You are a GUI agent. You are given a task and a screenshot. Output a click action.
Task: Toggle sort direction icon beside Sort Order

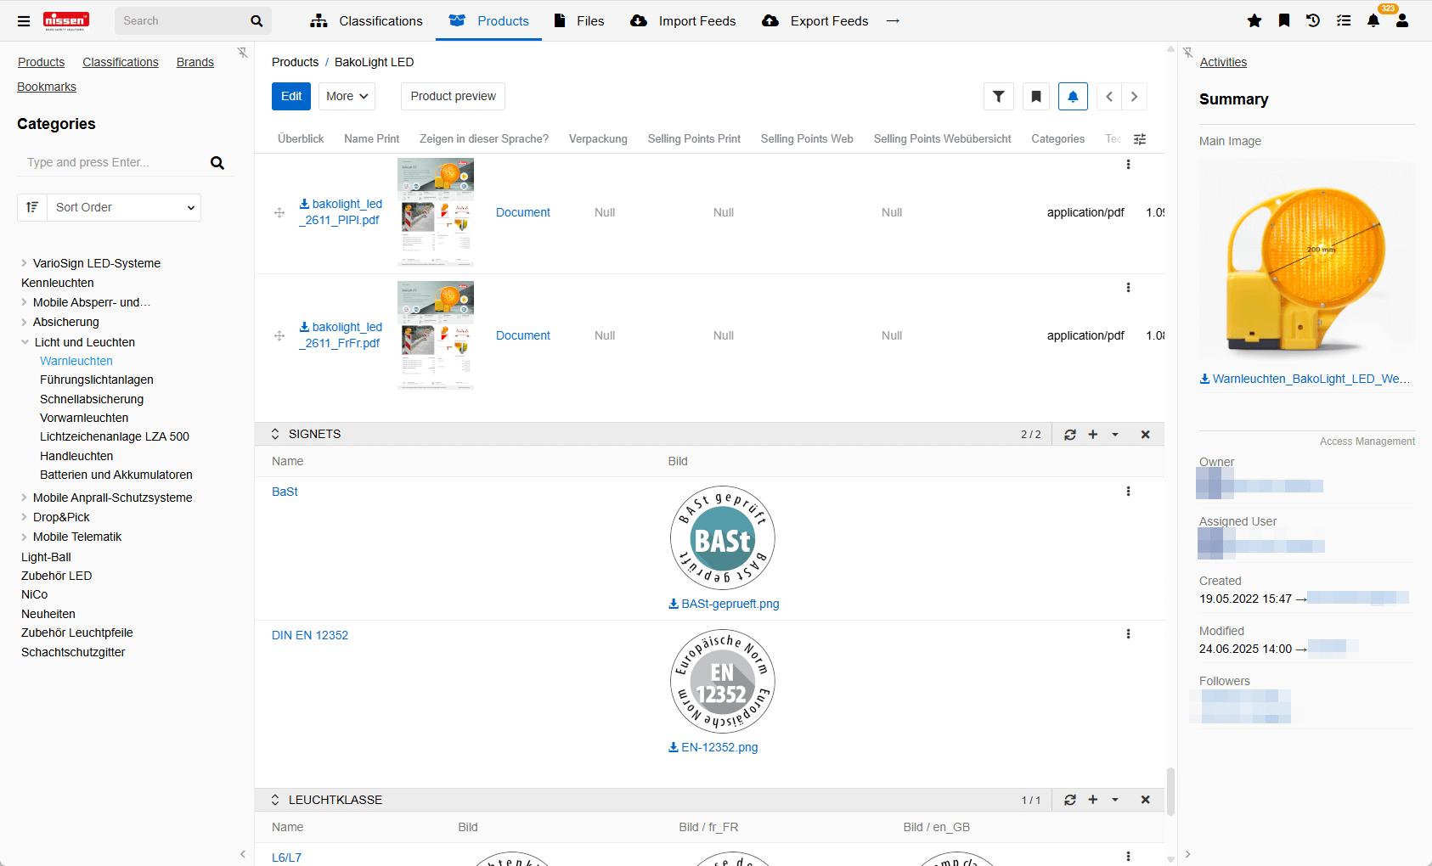32,207
